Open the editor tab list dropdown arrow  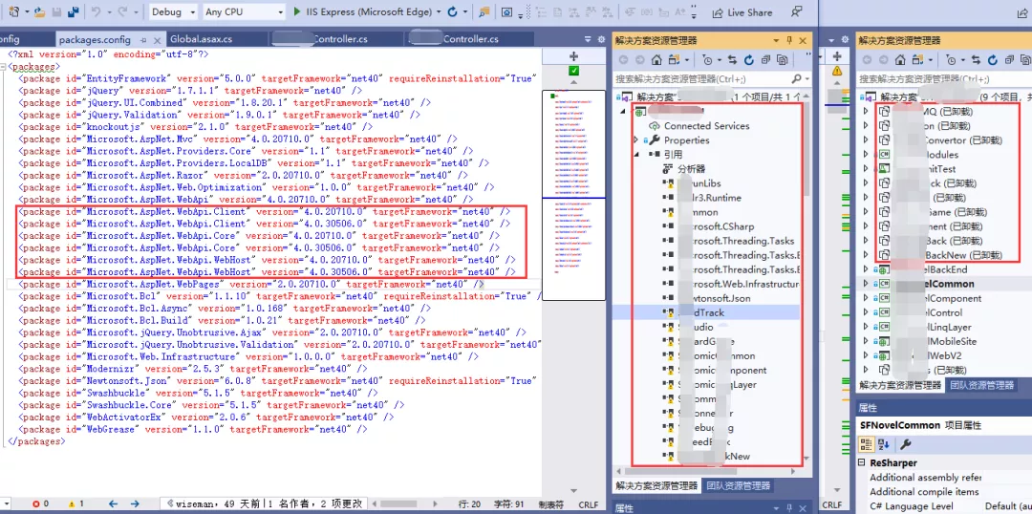coord(589,39)
